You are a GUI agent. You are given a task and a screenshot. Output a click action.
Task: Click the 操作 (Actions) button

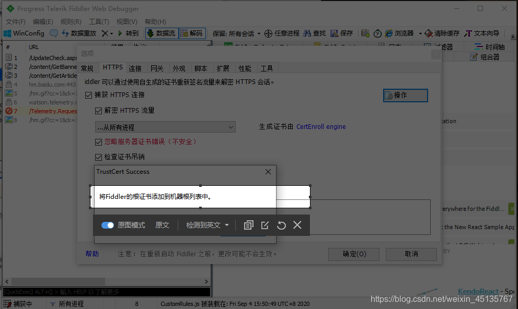(405, 96)
